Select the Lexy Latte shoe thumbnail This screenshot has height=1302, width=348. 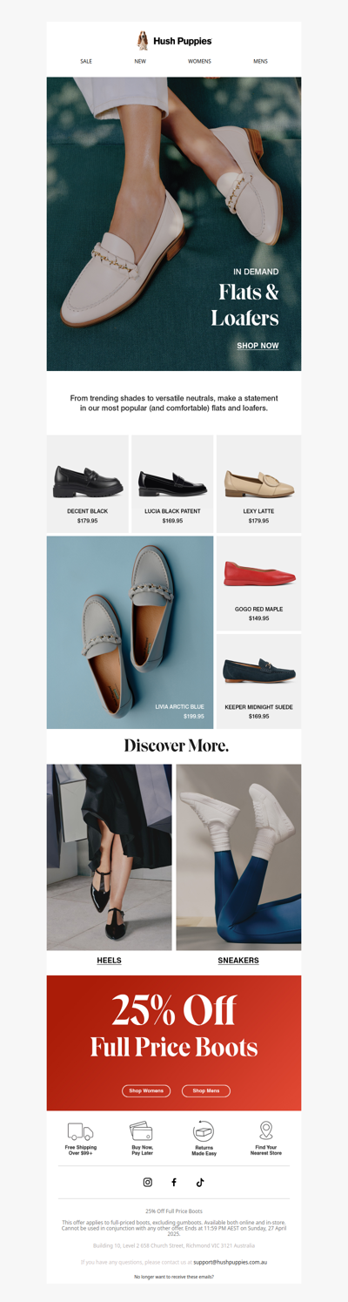click(x=259, y=482)
